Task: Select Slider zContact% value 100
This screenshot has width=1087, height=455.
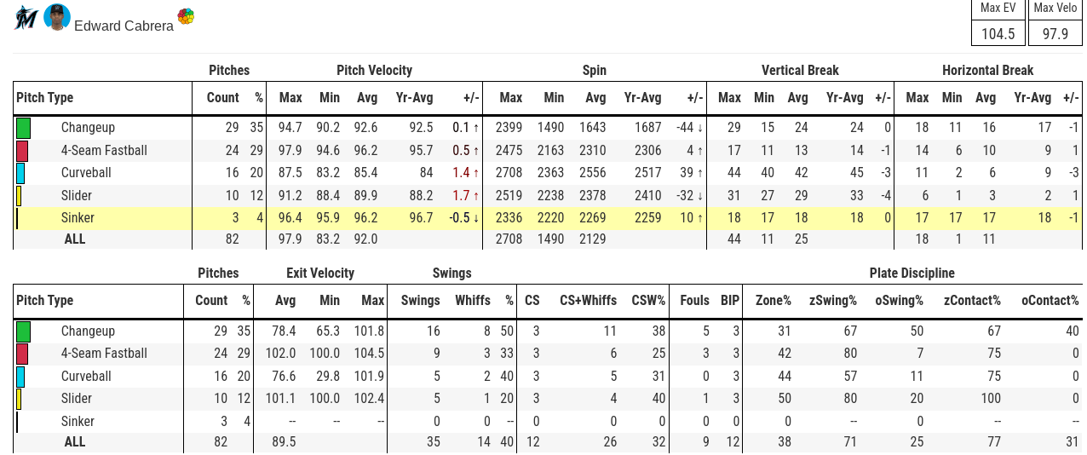Action: (x=990, y=399)
